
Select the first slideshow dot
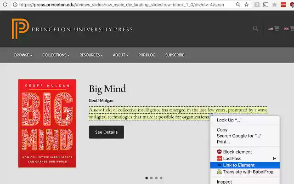[147, 178]
